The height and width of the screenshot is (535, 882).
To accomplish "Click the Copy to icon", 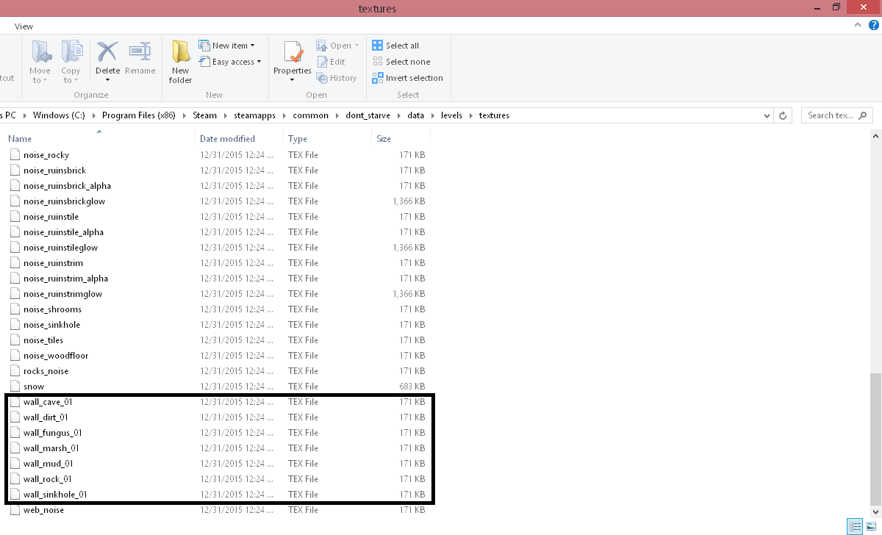I will coord(71,56).
